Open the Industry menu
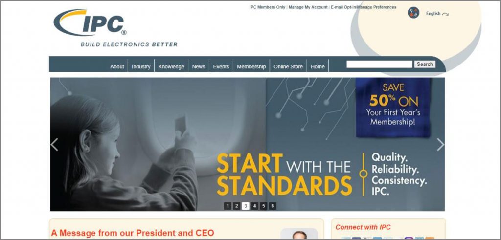The width and height of the screenshot is (501, 240). [x=141, y=66]
